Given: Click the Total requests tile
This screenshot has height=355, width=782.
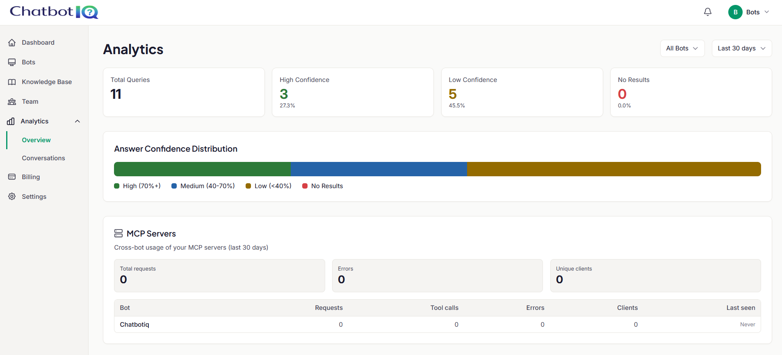Looking at the screenshot, I should (x=219, y=275).
